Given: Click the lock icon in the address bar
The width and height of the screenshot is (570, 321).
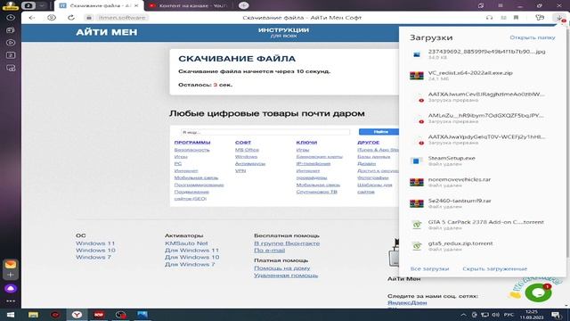Looking at the screenshot, I should pos(89,18).
